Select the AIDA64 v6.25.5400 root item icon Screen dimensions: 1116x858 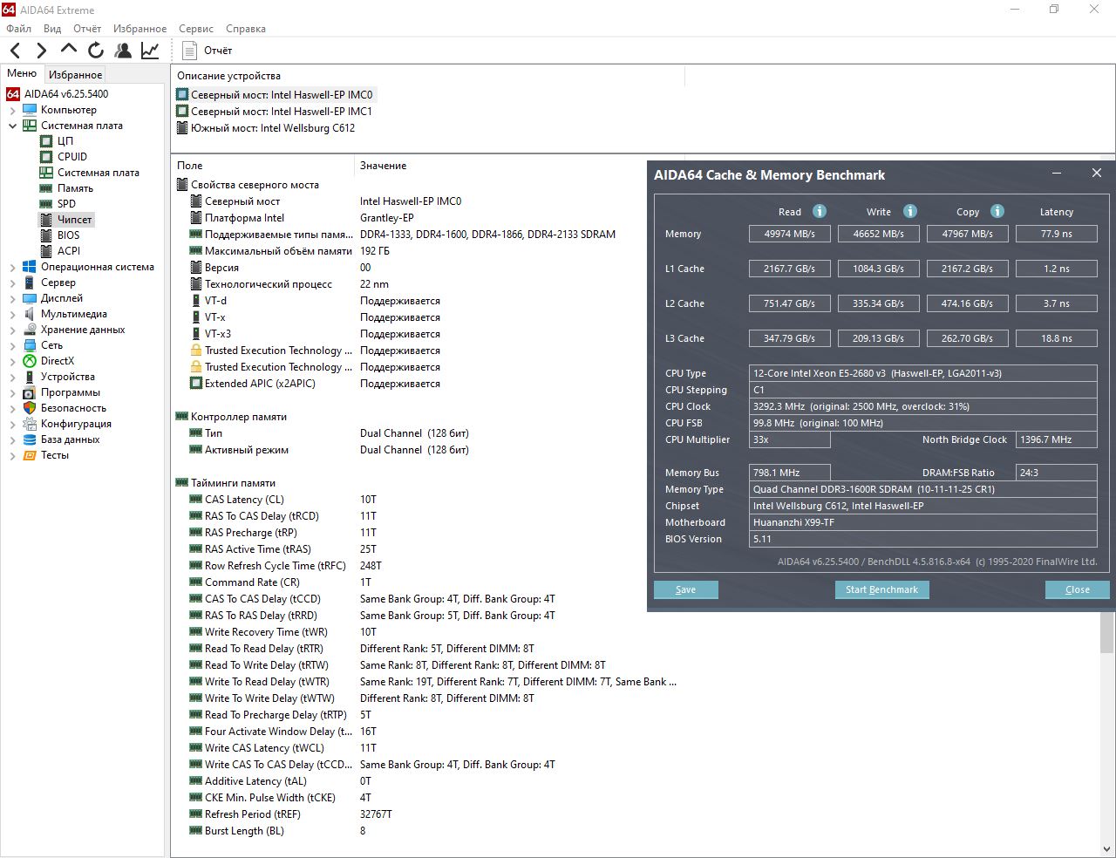coord(13,94)
